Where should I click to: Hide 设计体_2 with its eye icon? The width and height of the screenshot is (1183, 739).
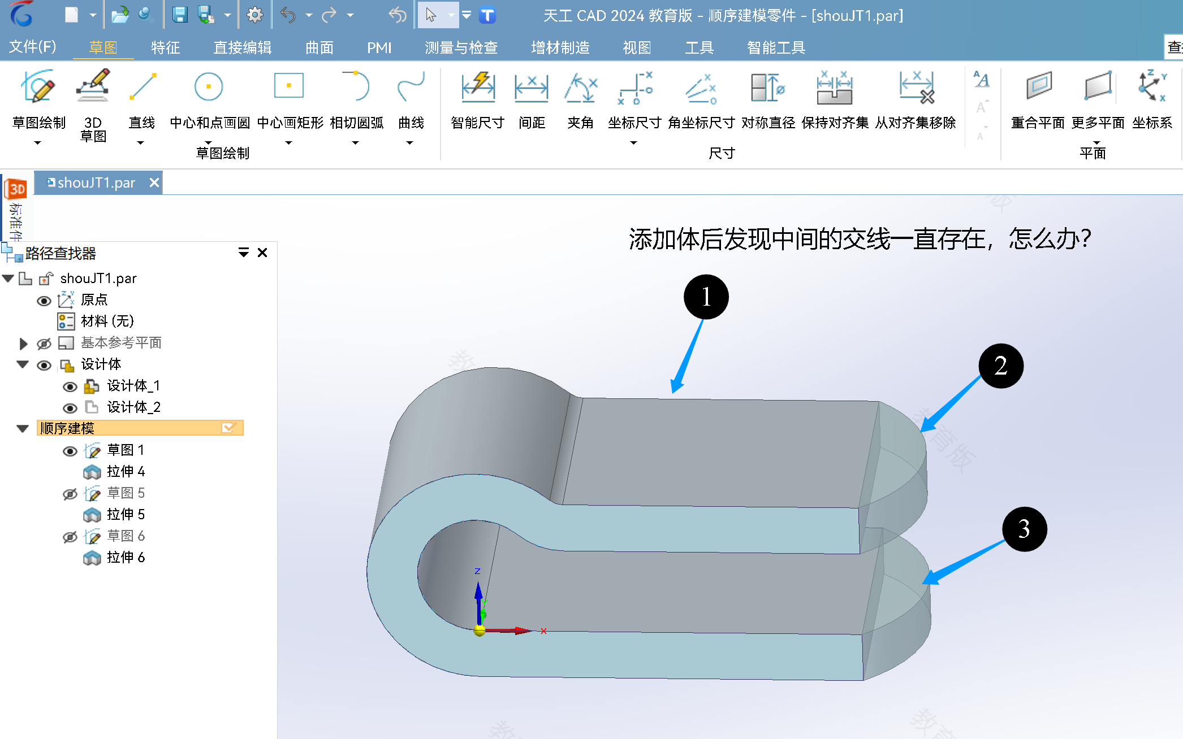tap(70, 408)
